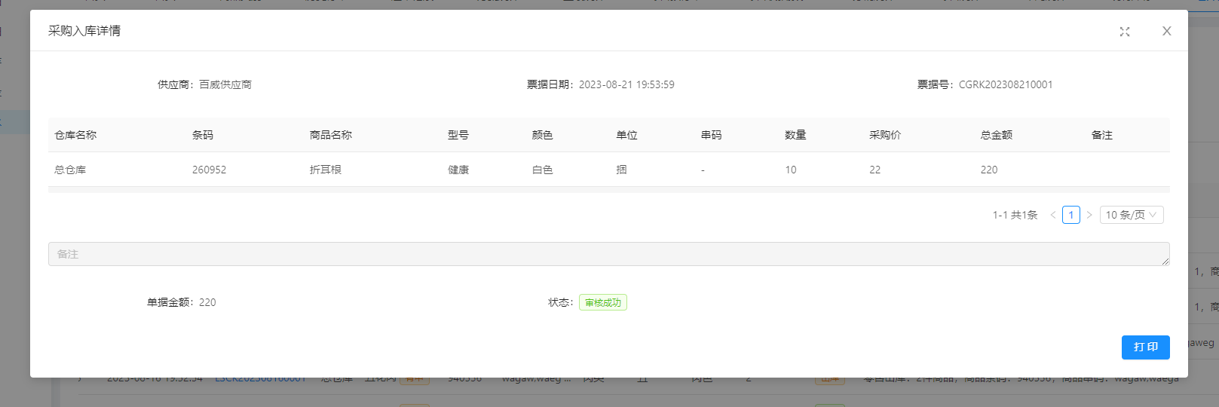The height and width of the screenshot is (407, 1219).
Task: Open the 10 条/页 page size dropdown
Action: click(1132, 215)
